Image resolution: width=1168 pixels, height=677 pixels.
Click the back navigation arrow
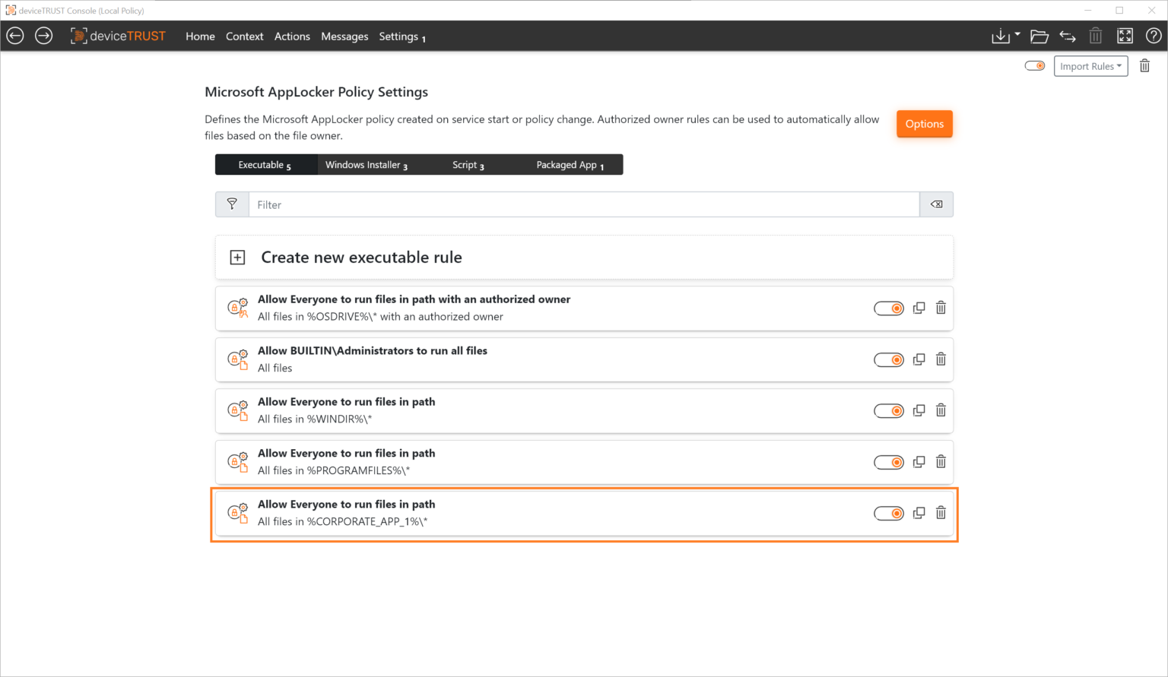tap(14, 35)
